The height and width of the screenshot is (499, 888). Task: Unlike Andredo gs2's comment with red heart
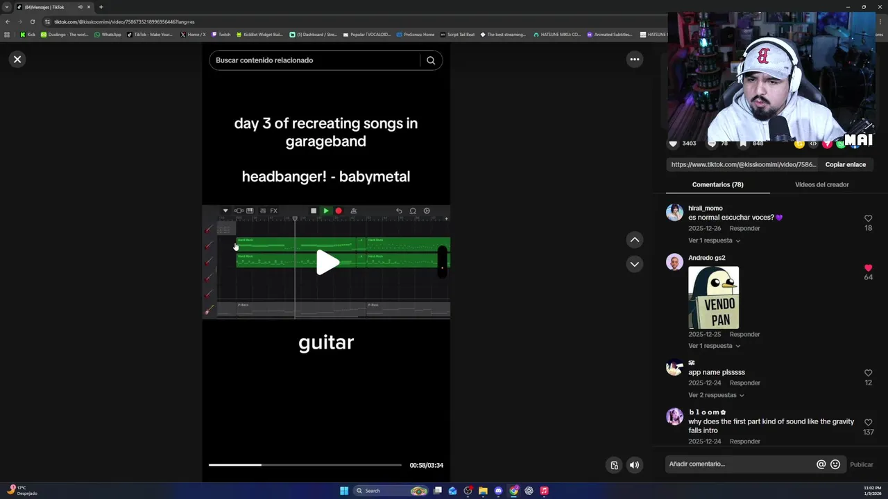(x=868, y=268)
